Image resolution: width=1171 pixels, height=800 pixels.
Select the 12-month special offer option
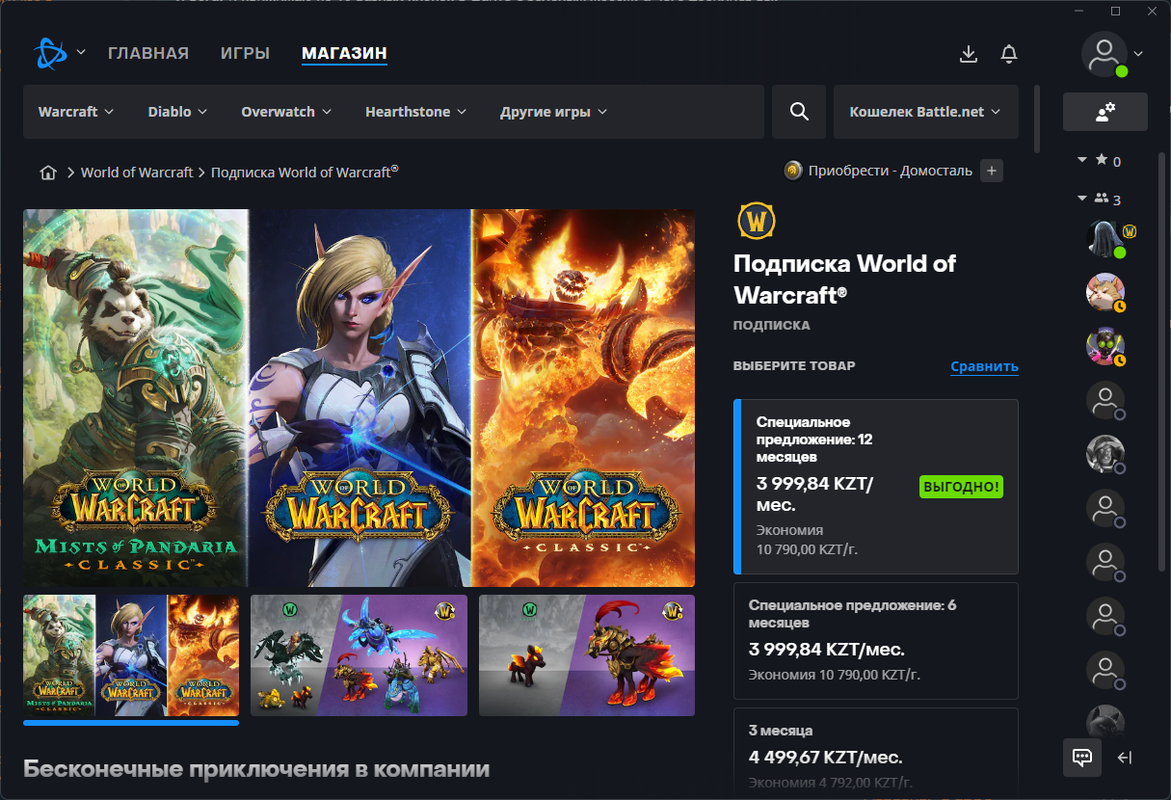(x=875, y=487)
